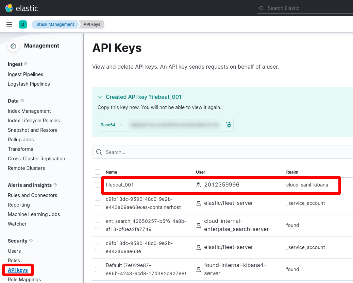Click the Stack Management breadcrumb
Viewport: 353px width, 283px height.
click(x=55, y=24)
